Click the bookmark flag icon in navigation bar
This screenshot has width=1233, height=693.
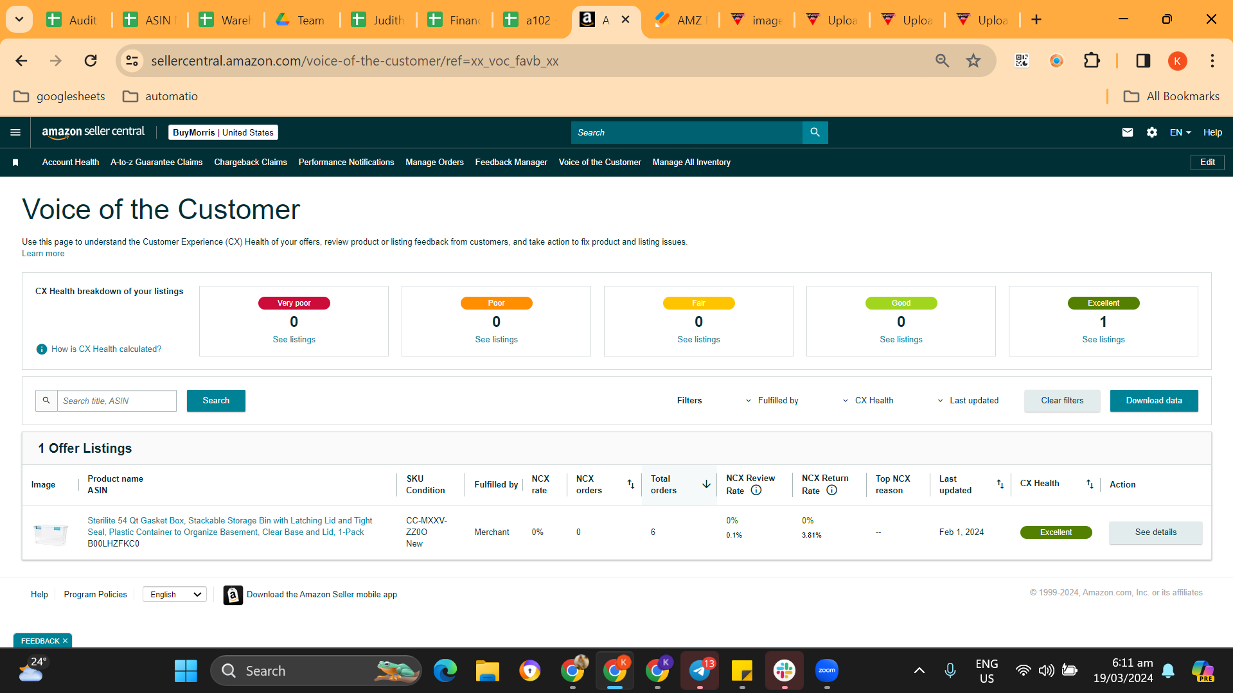[15, 162]
